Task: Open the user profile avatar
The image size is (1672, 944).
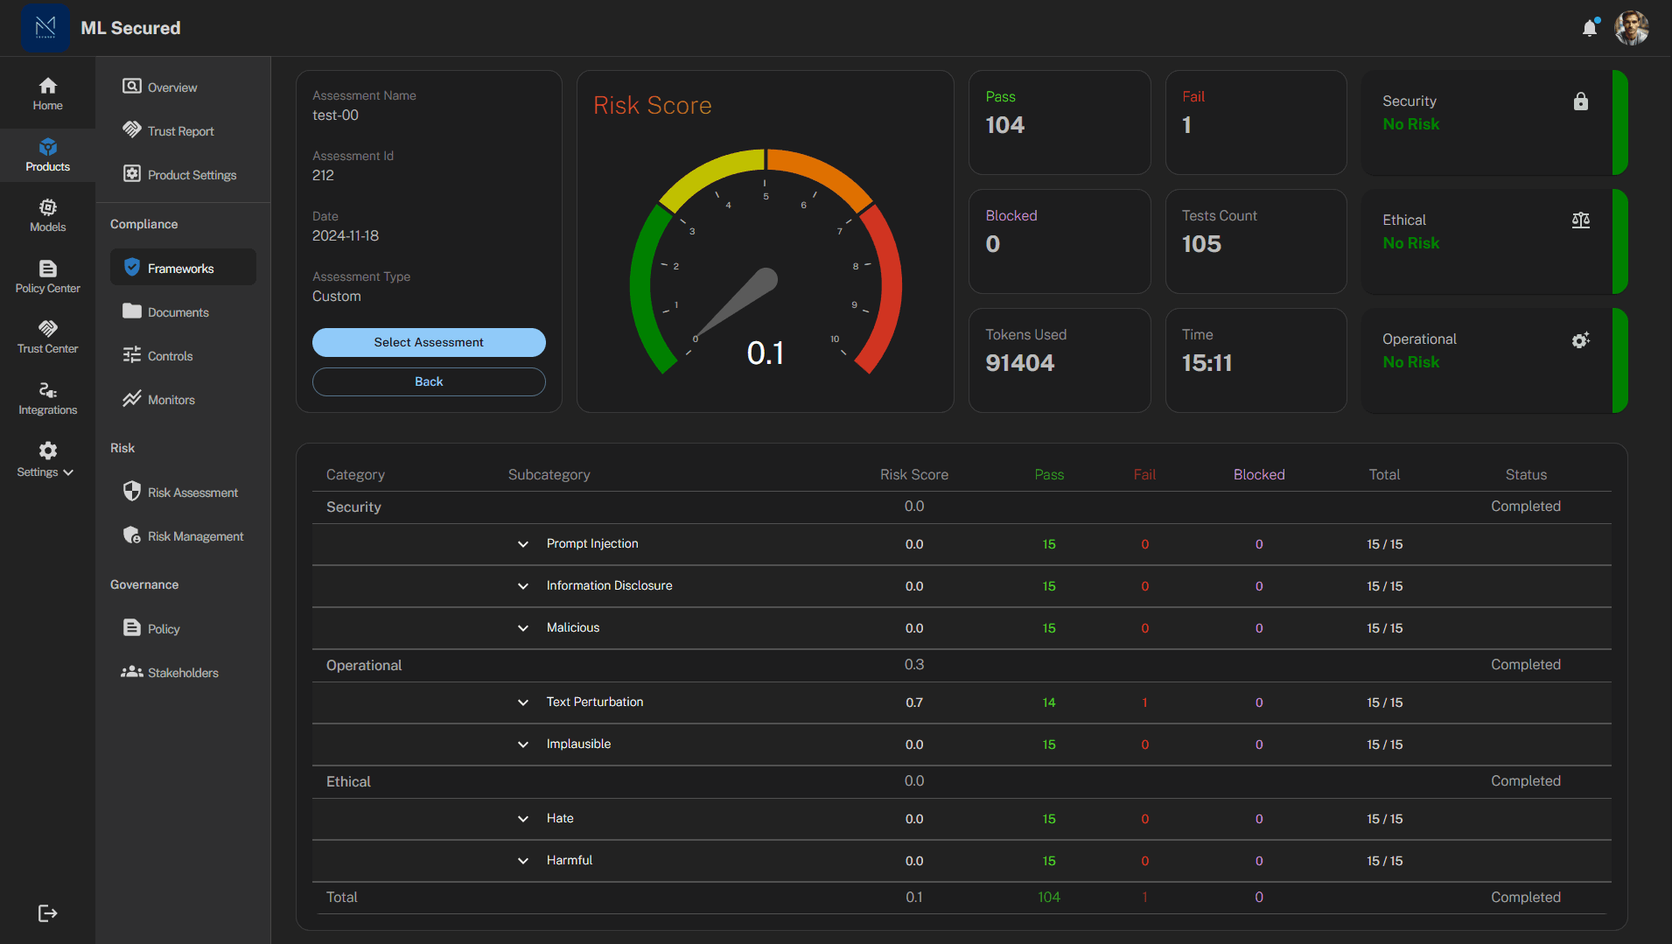Action: [1631, 28]
